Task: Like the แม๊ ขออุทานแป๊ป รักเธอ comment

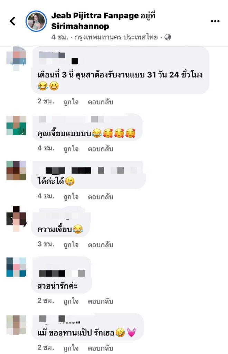Action: (71, 348)
